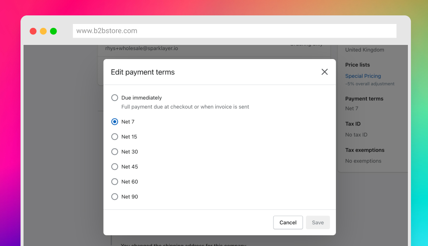Choose Net 15 payment terms
428x246 pixels.
[115, 136]
